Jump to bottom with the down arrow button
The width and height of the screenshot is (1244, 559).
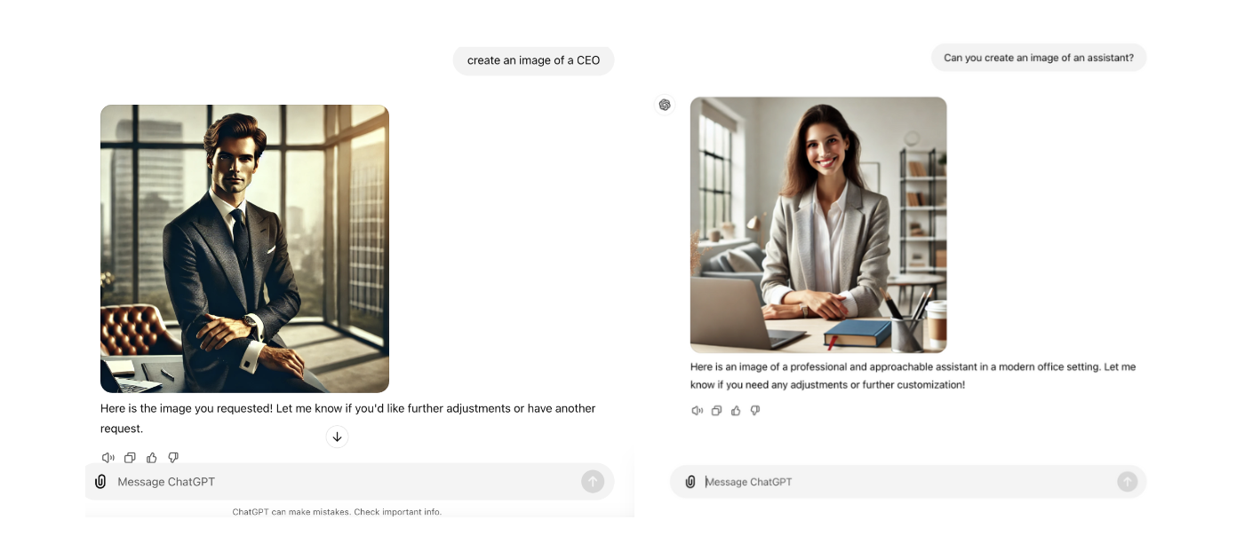(x=337, y=437)
